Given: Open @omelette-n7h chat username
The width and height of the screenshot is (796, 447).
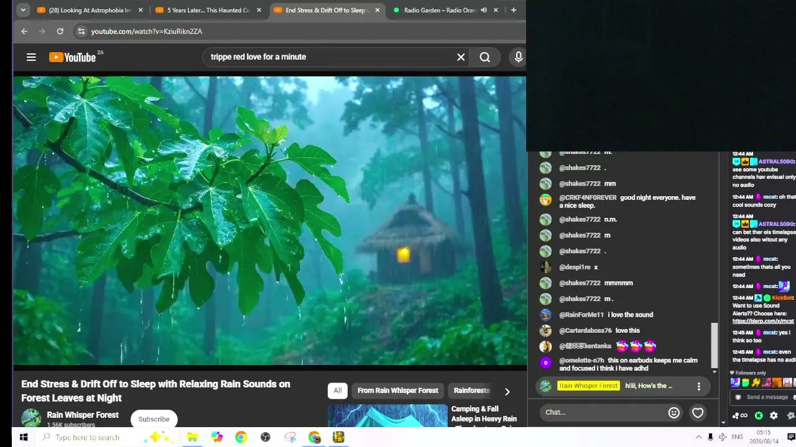Looking at the screenshot, I should tap(581, 361).
